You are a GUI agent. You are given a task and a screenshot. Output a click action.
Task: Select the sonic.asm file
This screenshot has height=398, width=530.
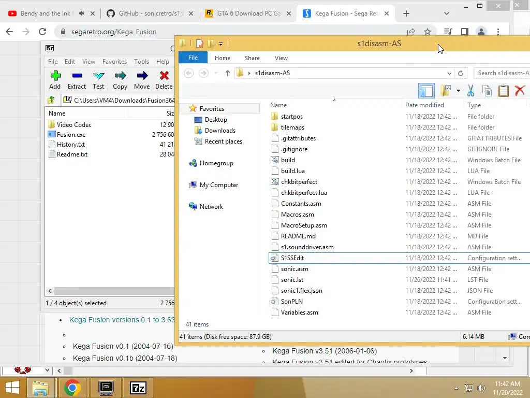pos(295,269)
